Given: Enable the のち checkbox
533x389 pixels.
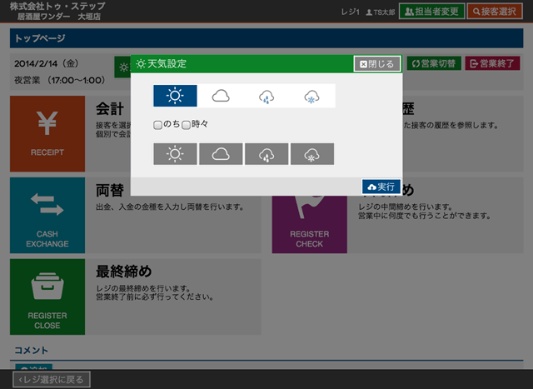Looking at the screenshot, I should (157, 124).
